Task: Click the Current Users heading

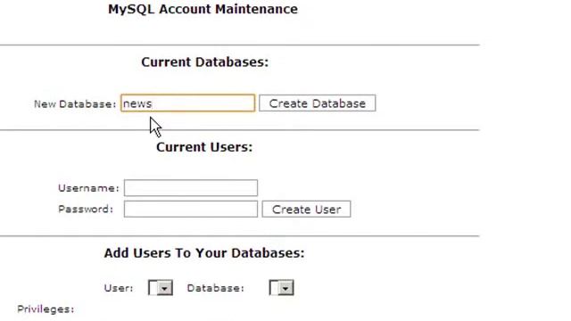Action: (204, 147)
